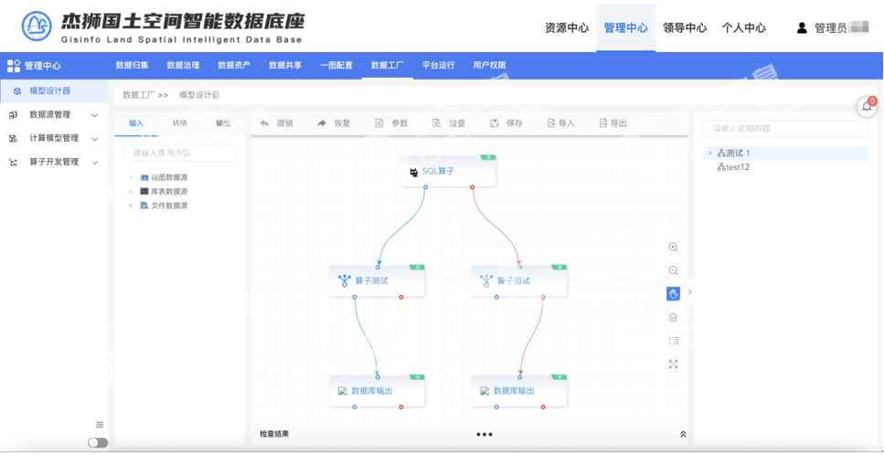
Task: Click the right panel search input field
Action: [785, 129]
